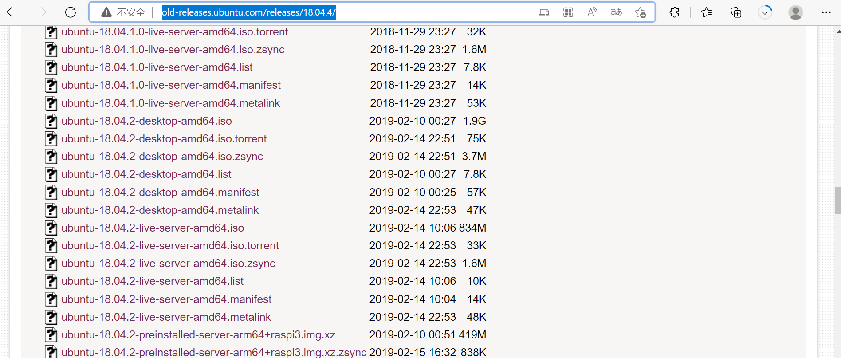This screenshot has height=358, width=841.
Task: Click file icon beside ubuntu-18.04.2-desktop-amd64.manifest
Action: [x=51, y=193]
